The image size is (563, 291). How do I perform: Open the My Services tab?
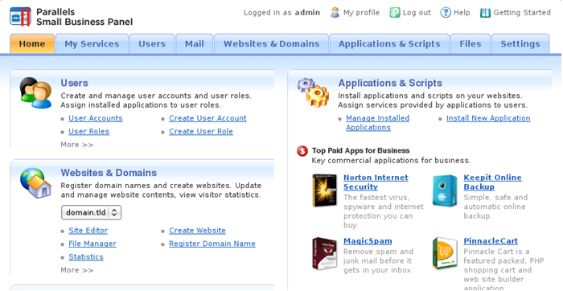[x=92, y=43]
